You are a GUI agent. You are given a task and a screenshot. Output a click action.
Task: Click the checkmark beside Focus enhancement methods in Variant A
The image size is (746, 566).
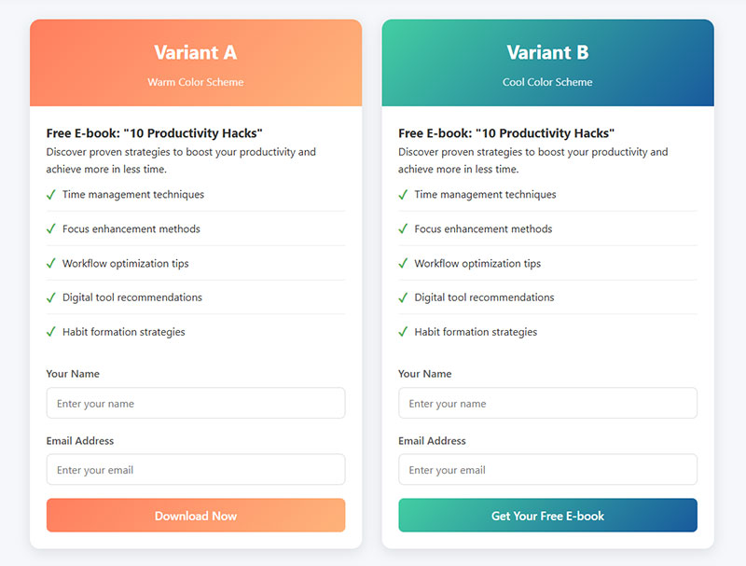tap(51, 229)
